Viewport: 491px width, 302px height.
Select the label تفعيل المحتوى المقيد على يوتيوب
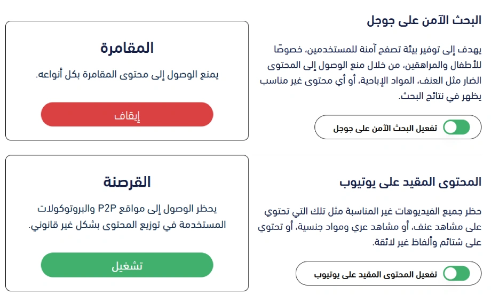point(375,274)
